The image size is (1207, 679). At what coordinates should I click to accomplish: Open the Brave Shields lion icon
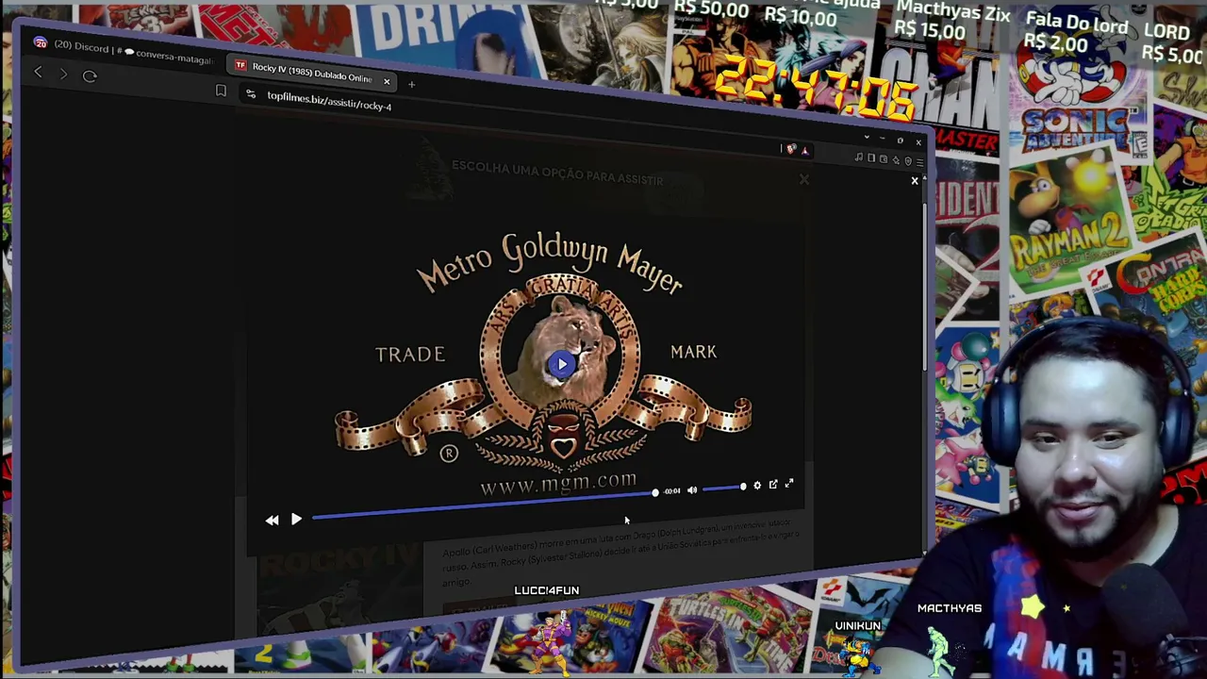pos(792,149)
